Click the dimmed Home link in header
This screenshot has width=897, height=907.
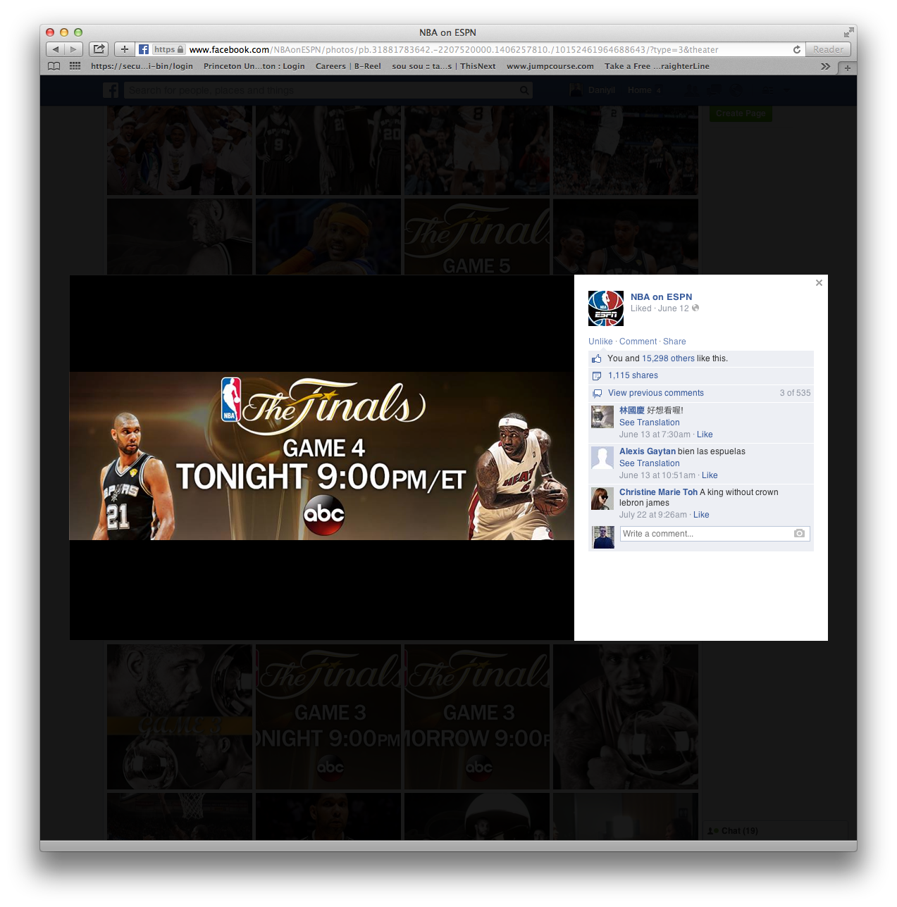pyautogui.click(x=639, y=90)
